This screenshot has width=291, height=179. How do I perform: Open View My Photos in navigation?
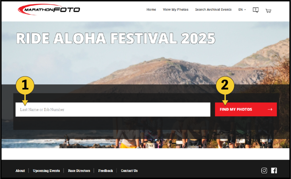pyautogui.click(x=176, y=10)
